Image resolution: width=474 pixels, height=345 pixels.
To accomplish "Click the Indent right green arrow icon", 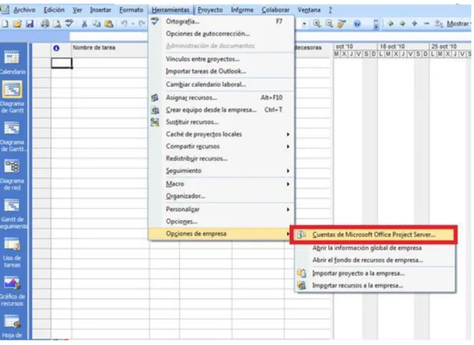I will coord(403,24).
